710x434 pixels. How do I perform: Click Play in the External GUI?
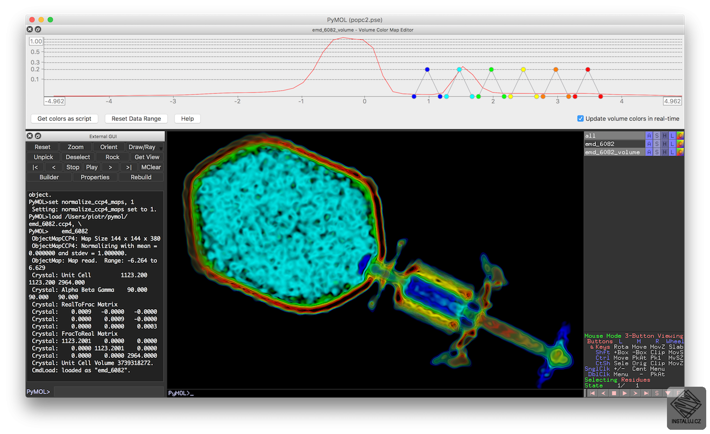pyautogui.click(x=92, y=167)
